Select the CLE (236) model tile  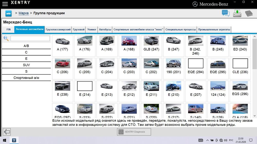pyautogui.click(x=240, y=69)
